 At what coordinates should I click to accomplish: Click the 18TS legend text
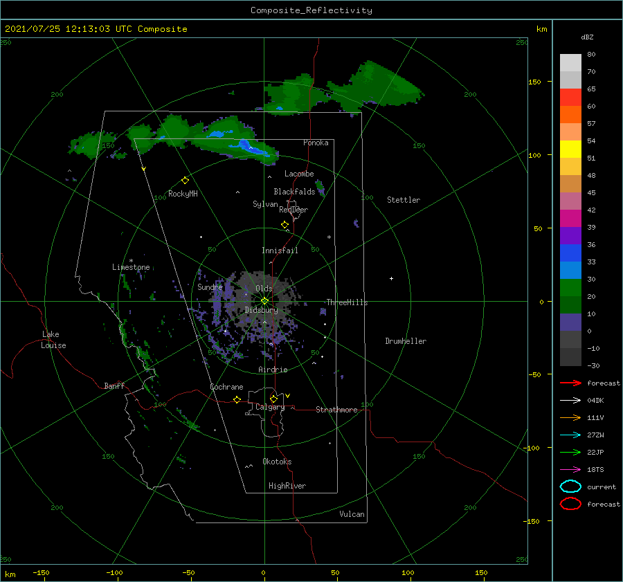click(x=595, y=470)
